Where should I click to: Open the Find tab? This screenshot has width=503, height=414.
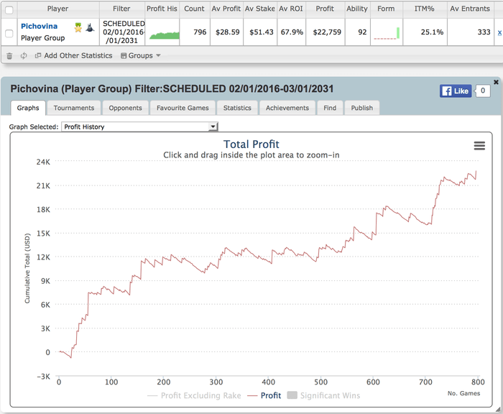click(330, 108)
